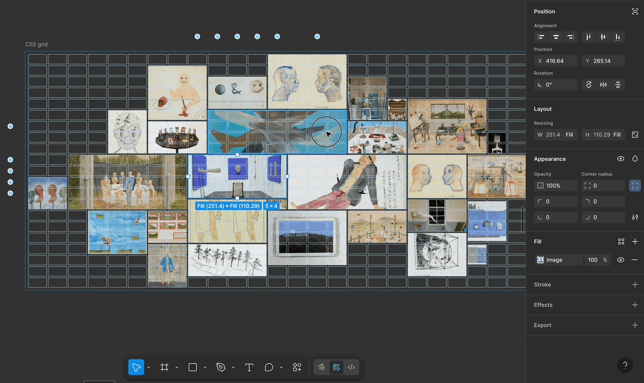The height and width of the screenshot is (383, 644).
Task: Align selection to horizontal centers
Action: pos(556,37)
